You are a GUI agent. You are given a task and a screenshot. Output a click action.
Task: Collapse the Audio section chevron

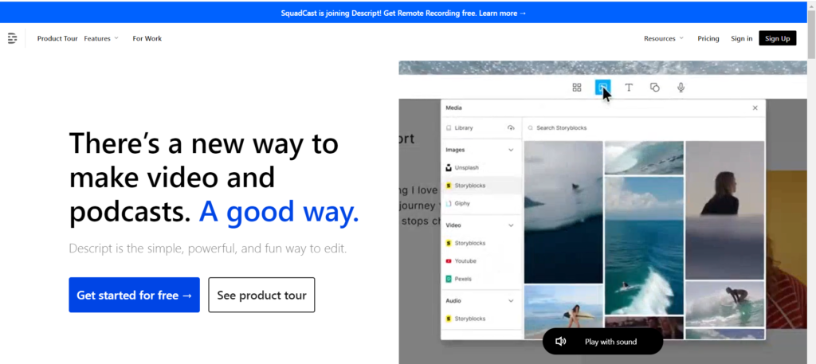click(511, 300)
